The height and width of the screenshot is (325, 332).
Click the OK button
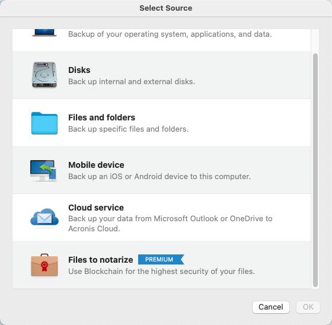click(308, 307)
